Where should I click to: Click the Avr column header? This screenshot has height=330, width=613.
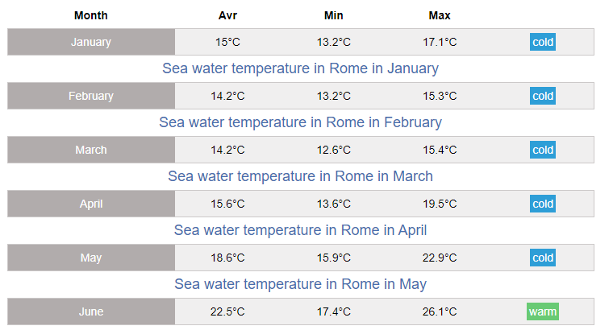tap(228, 15)
